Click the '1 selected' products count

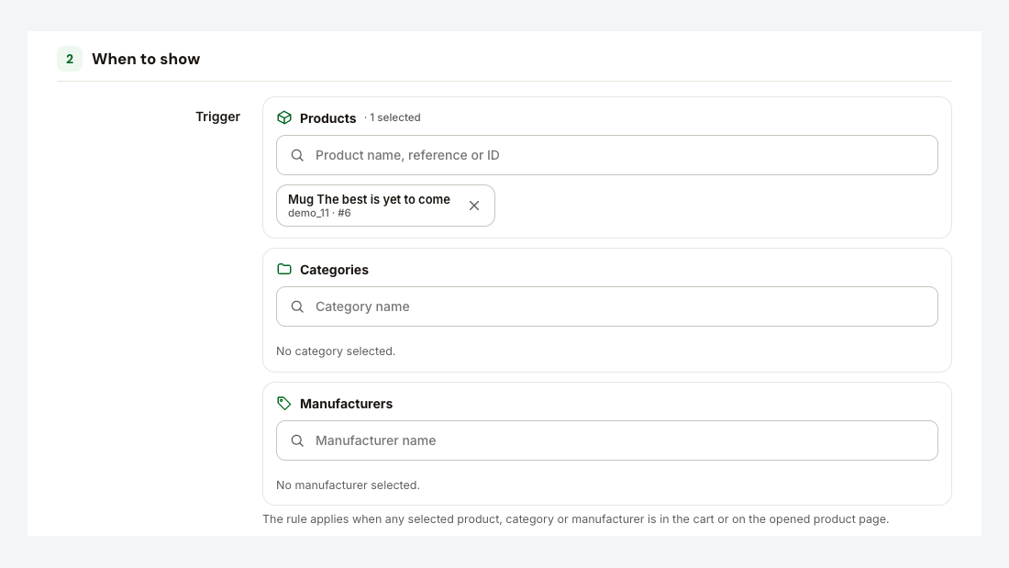[395, 117]
